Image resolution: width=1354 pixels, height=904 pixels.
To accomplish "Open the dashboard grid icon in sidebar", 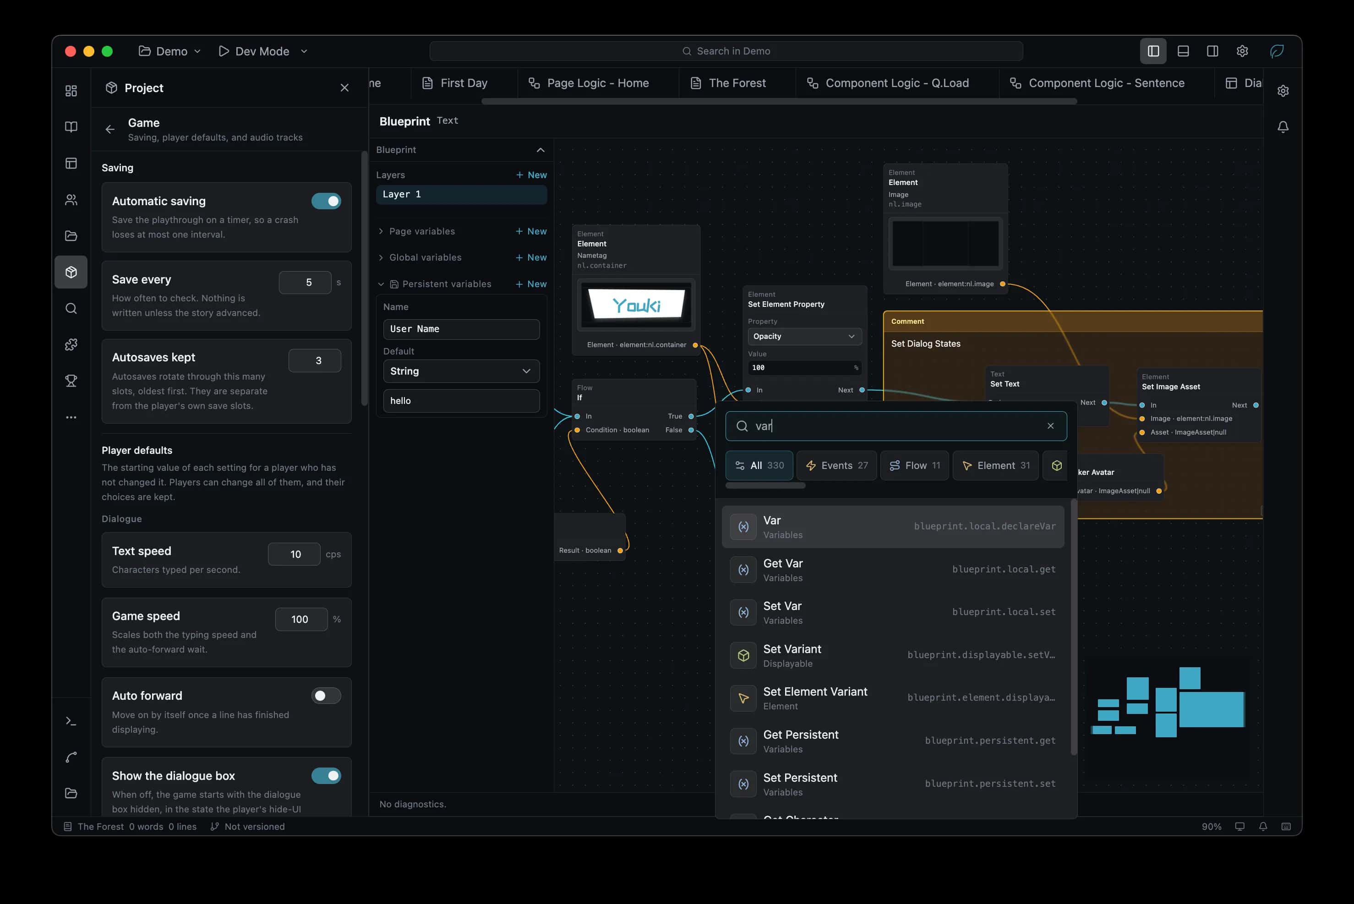I will pos(71,91).
